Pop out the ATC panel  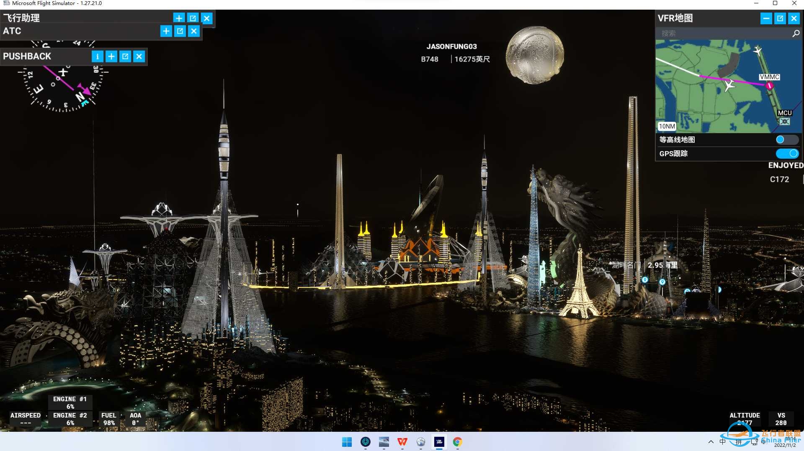pyautogui.click(x=180, y=31)
